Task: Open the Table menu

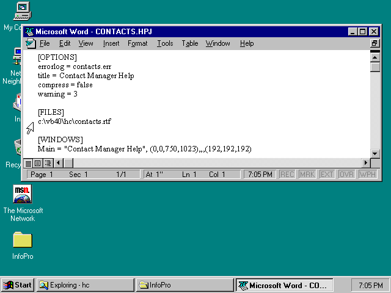Action: point(189,43)
